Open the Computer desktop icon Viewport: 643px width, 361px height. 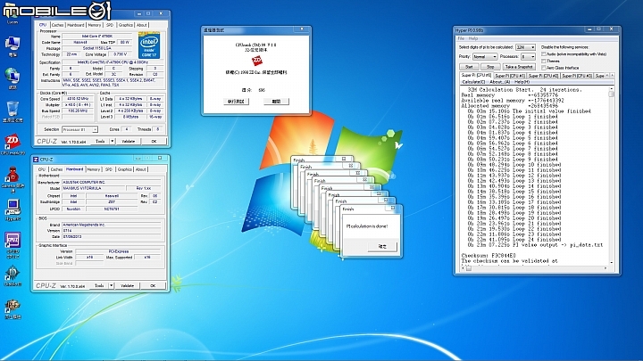point(13,44)
